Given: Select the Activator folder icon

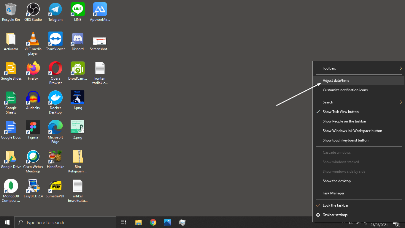Looking at the screenshot, I should 11,39.
